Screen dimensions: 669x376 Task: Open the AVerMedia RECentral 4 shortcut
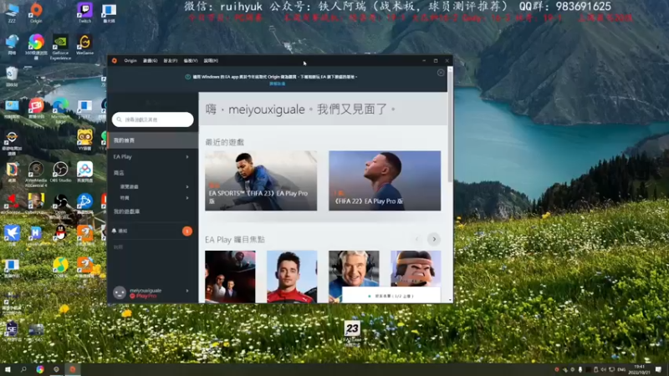[36, 174]
